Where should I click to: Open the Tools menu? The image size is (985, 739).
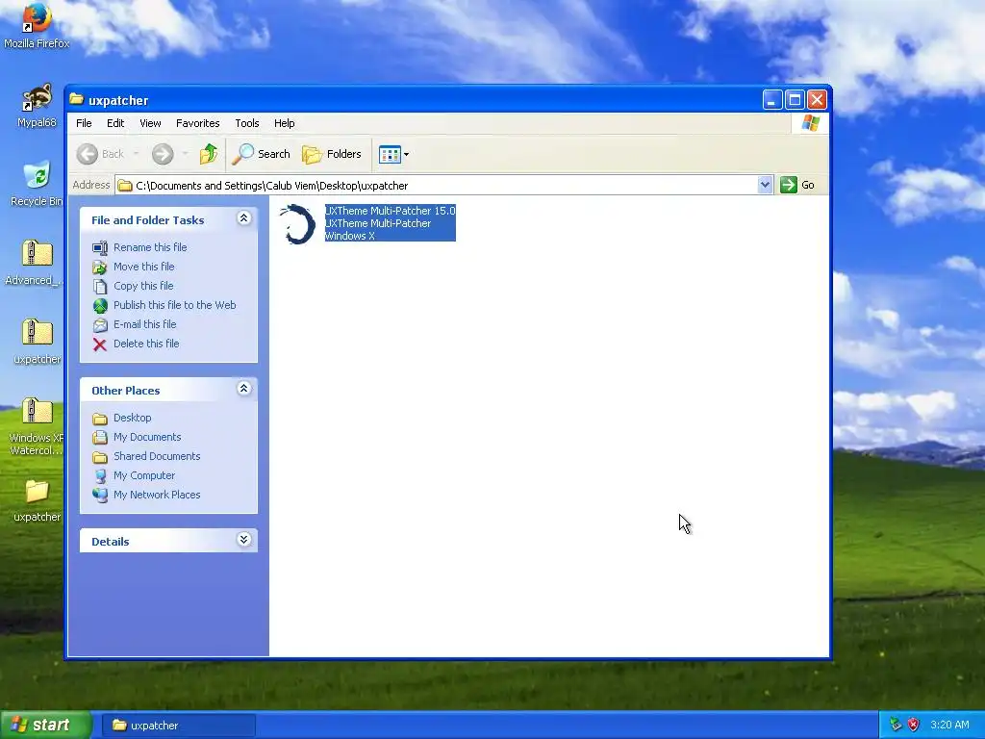point(247,123)
